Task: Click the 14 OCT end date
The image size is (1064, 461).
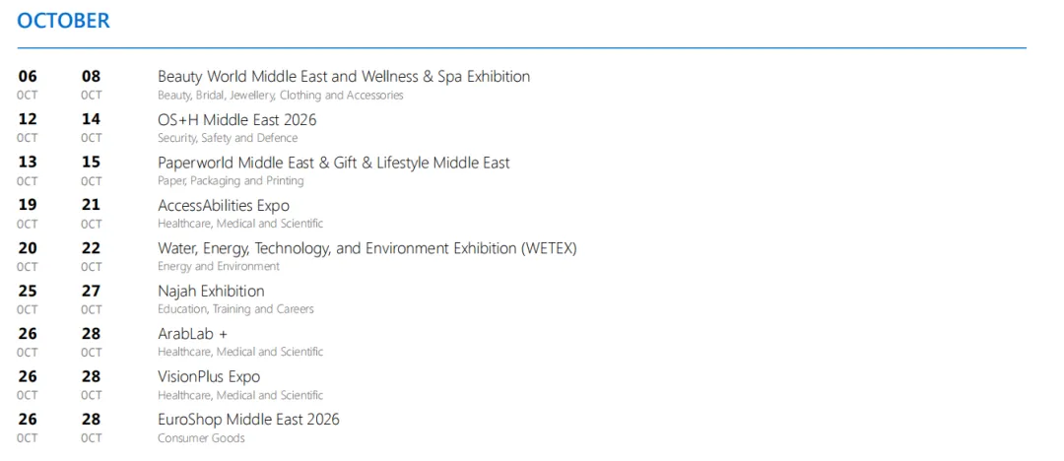Action: 91,127
